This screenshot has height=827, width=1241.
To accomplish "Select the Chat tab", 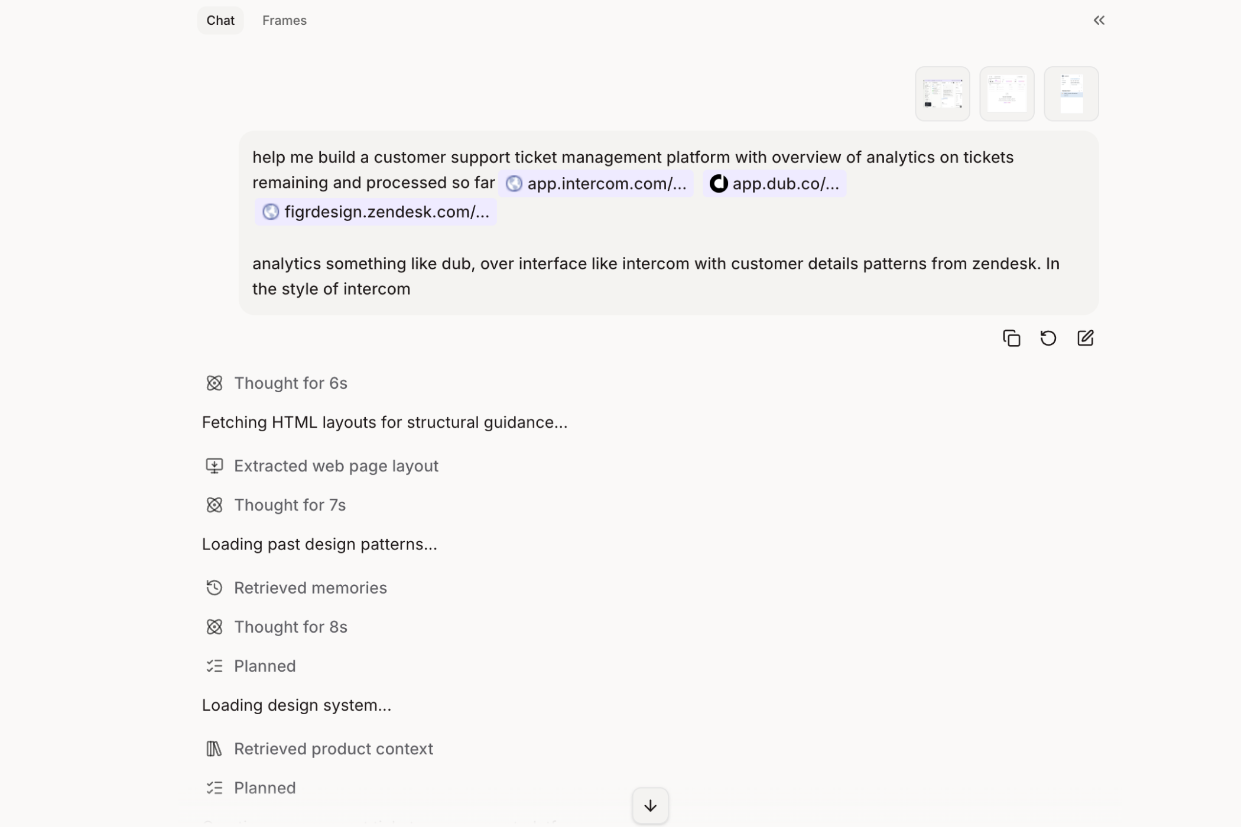I will point(220,21).
